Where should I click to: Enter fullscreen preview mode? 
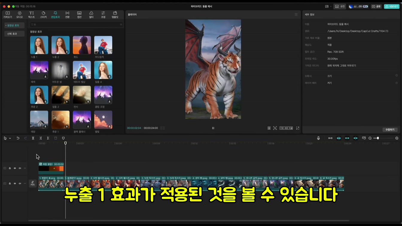(298, 128)
